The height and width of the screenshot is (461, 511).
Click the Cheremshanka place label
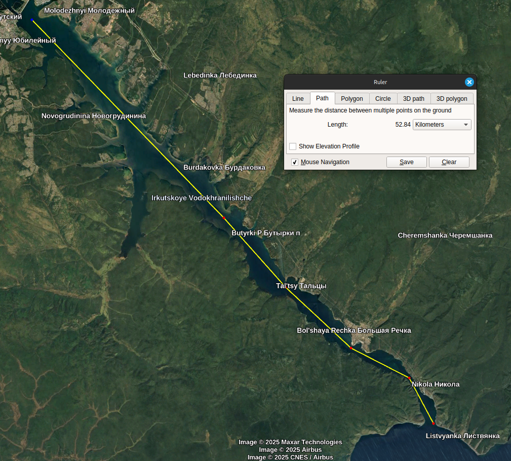tap(445, 235)
